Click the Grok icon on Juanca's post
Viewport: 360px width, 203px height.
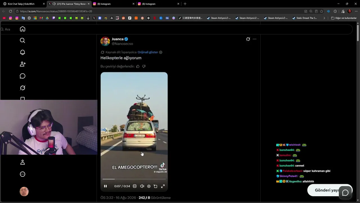[248, 39]
